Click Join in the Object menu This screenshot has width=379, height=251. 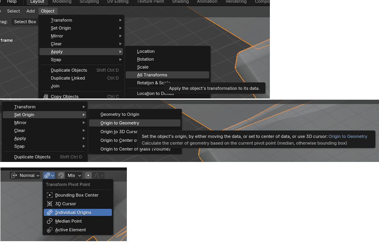[x=81, y=86]
